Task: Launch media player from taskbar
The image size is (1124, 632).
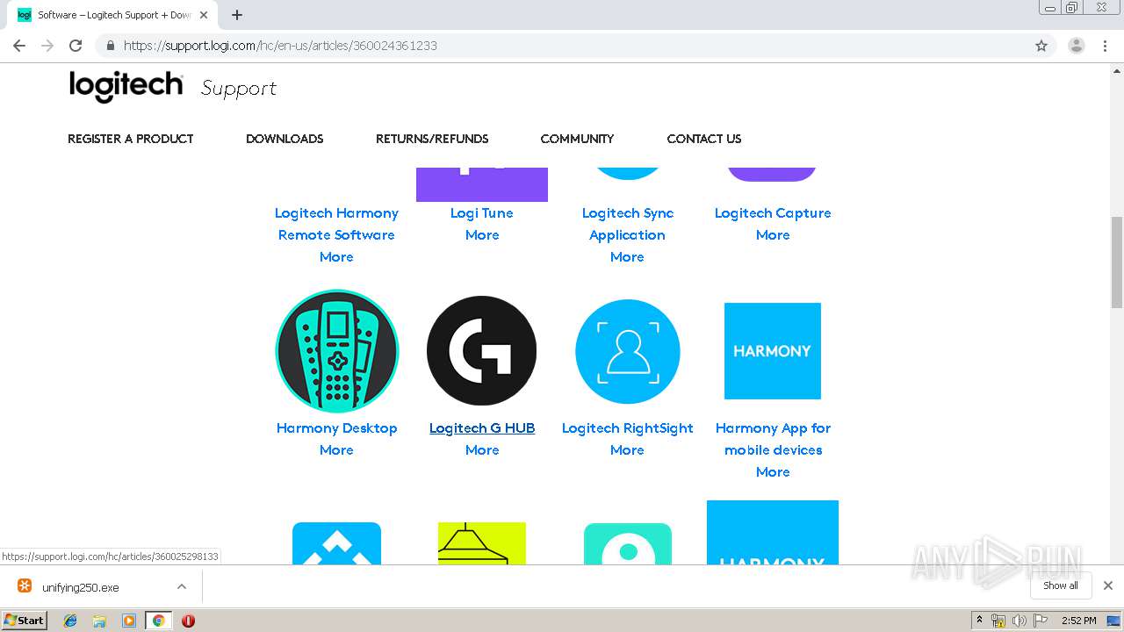Action: [x=129, y=621]
